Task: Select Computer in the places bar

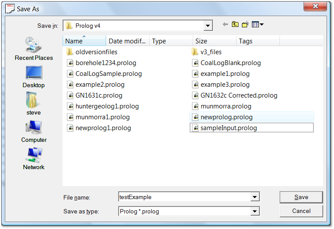Action: [x=33, y=131]
